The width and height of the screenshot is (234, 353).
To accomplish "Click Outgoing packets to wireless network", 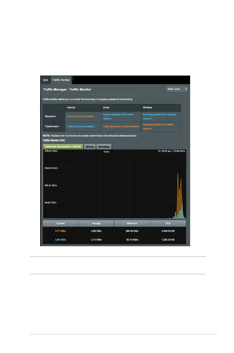I will pos(158,126).
